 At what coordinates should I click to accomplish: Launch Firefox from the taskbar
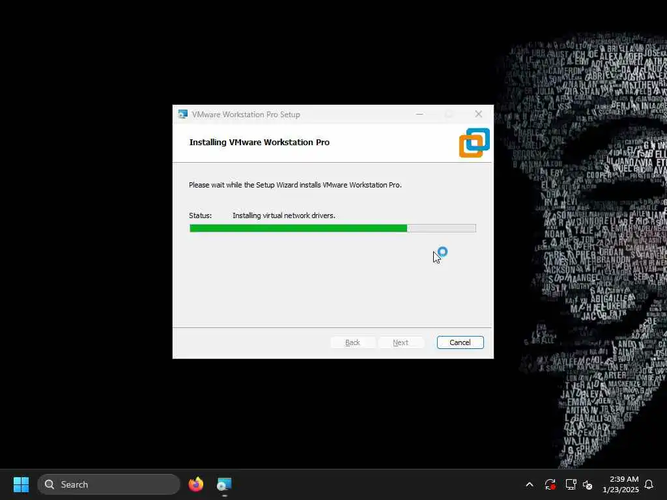tap(196, 484)
